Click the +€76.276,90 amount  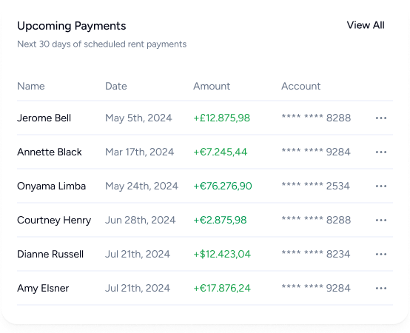(223, 186)
